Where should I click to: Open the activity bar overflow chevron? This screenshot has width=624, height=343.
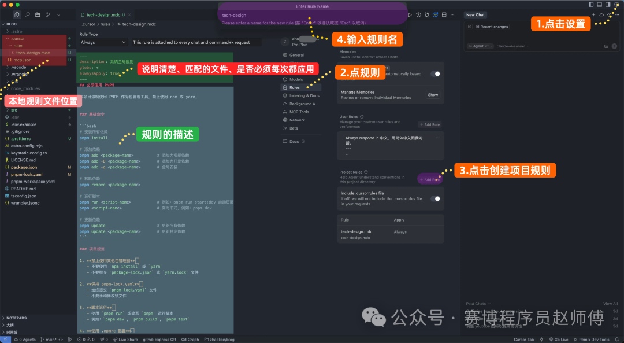coord(58,14)
